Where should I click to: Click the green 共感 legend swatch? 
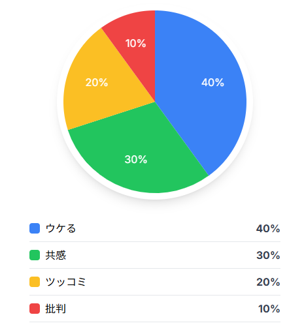(35, 255)
